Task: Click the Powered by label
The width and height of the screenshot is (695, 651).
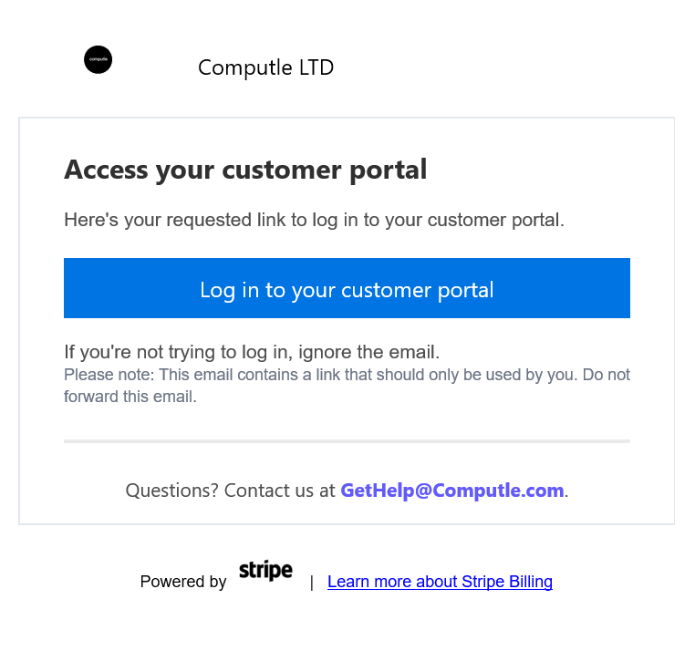Action: [183, 582]
